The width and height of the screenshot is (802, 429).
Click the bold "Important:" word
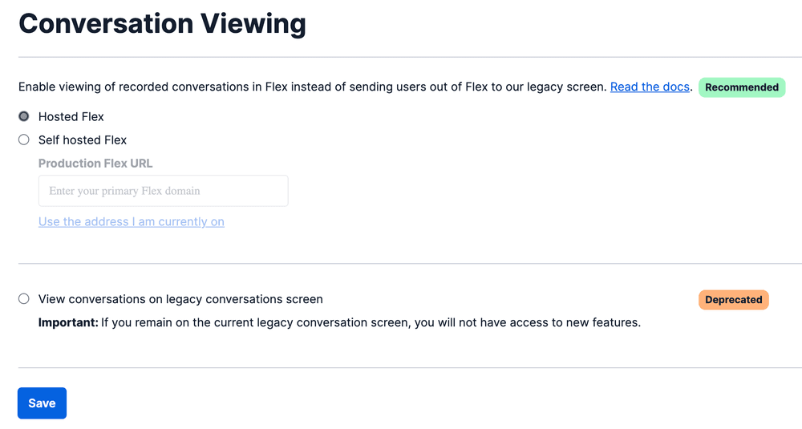pyautogui.click(x=68, y=323)
